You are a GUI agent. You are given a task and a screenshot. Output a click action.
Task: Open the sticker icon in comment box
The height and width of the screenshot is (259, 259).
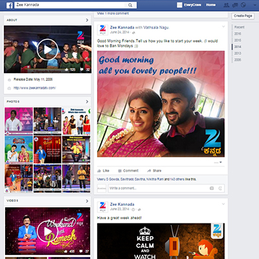[x=220, y=188]
